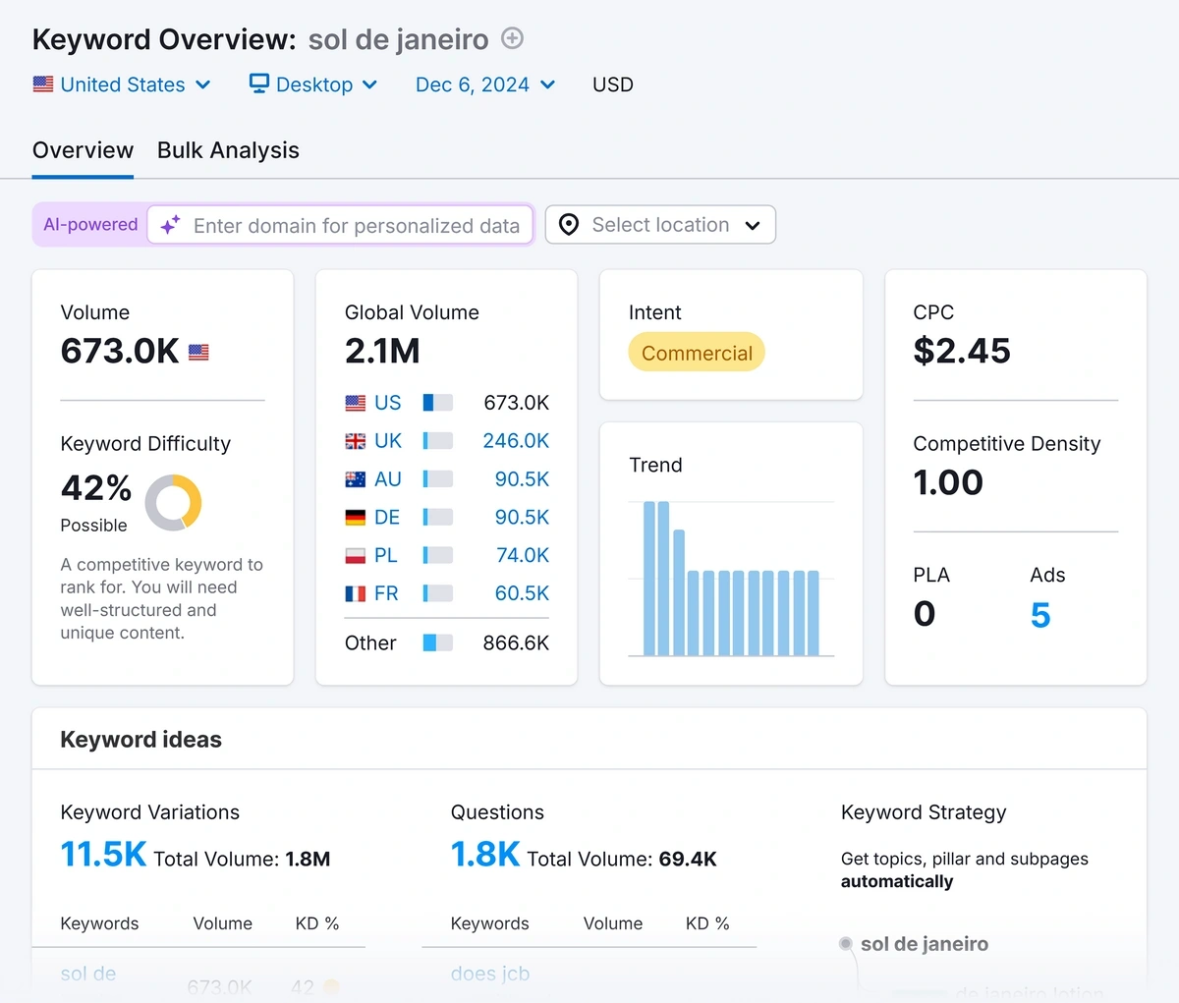Open the FR country link

coord(386,593)
